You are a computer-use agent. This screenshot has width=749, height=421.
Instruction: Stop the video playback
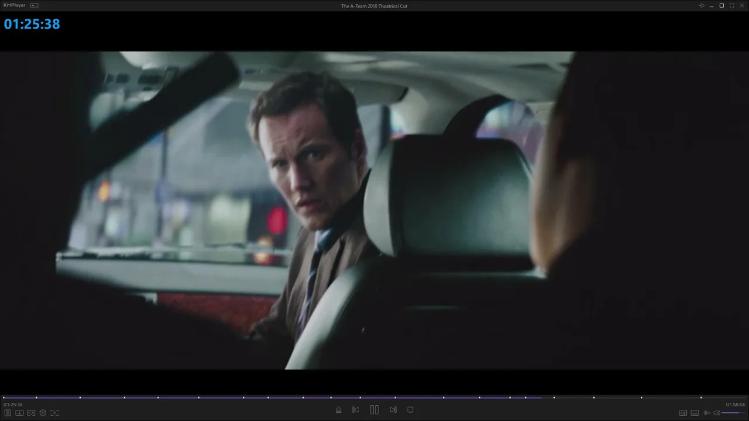click(x=410, y=410)
